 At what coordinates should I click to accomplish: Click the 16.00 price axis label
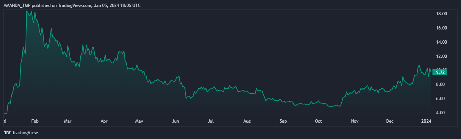point(442,28)
